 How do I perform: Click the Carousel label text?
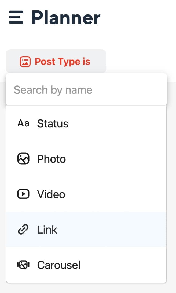click(58, 265)
